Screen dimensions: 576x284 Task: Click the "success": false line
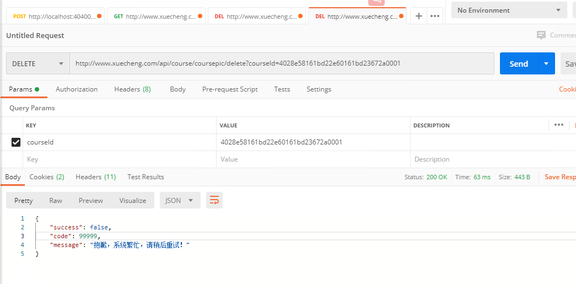coord(80,227)
